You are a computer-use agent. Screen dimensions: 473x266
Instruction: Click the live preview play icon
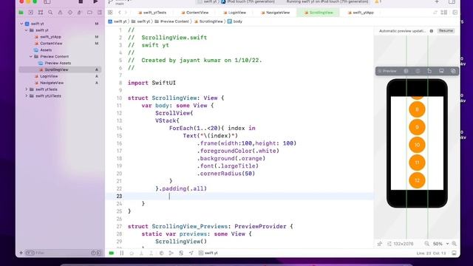point(406,71)
